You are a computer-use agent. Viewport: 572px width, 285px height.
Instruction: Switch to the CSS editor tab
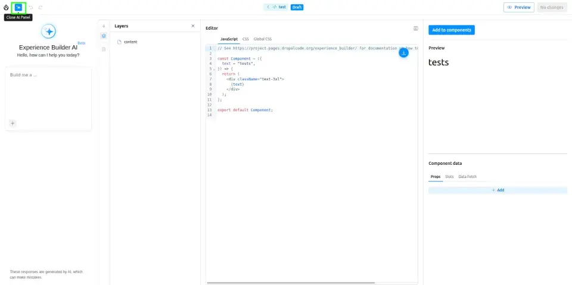click(x=245, y=39)
